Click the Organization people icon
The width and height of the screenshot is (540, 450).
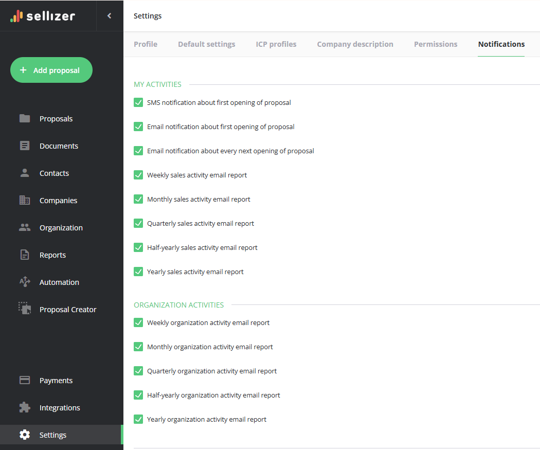point(25,227)
